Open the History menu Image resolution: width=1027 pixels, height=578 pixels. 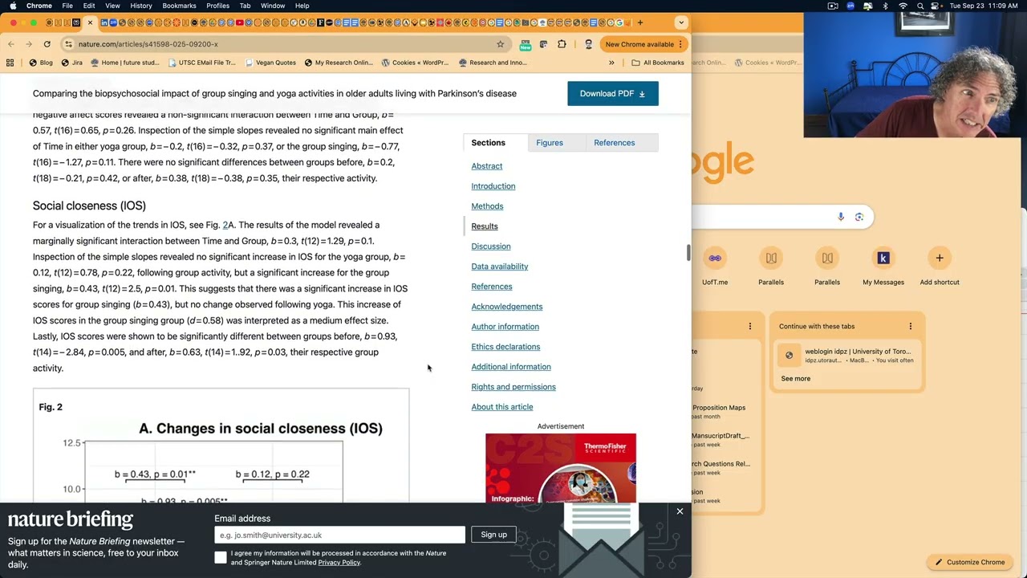coord(141,6)
